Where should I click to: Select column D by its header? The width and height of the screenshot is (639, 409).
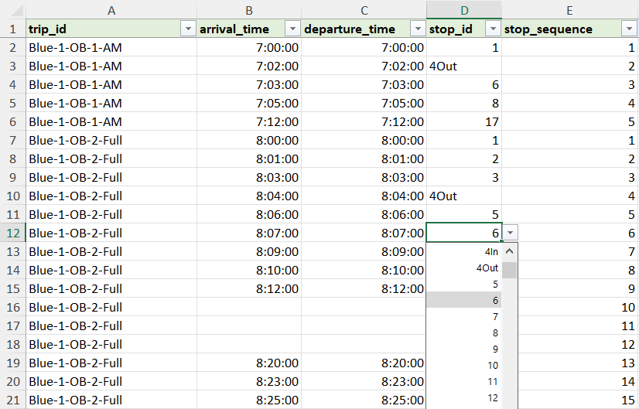pos(463,9)
